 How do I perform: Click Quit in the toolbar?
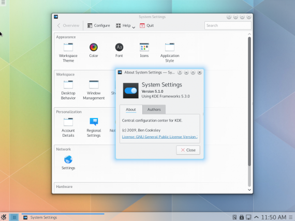147,25
